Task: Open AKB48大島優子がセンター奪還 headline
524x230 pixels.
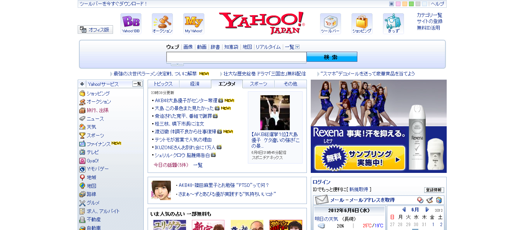Action: click(x=186, y=101)
